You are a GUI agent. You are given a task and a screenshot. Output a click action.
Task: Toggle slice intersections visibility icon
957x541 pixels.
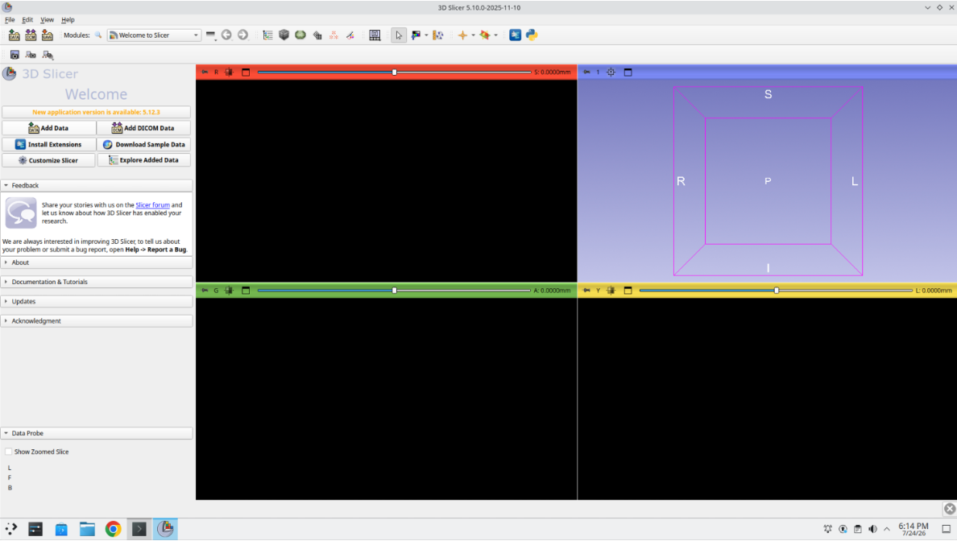pos(485,35)
